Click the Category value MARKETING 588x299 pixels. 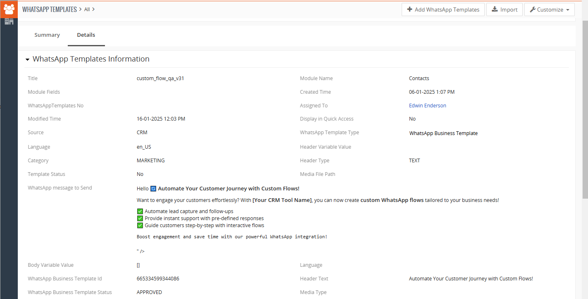(x=150, y=161)
